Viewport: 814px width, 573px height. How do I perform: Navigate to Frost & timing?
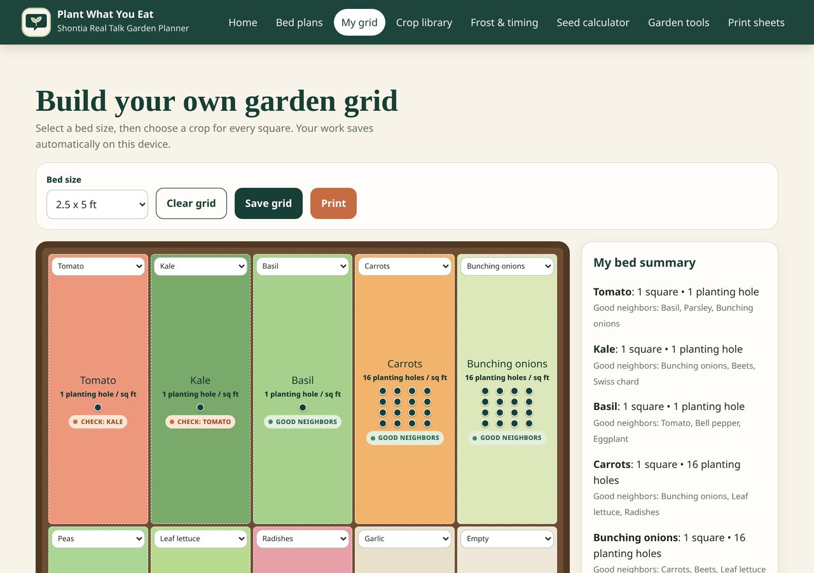coord(504,22)
